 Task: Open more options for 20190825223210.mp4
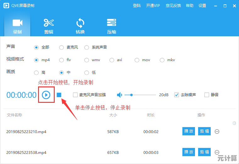(217, 132)
